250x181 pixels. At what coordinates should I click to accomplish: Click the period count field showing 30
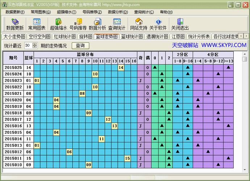(28, 45)
